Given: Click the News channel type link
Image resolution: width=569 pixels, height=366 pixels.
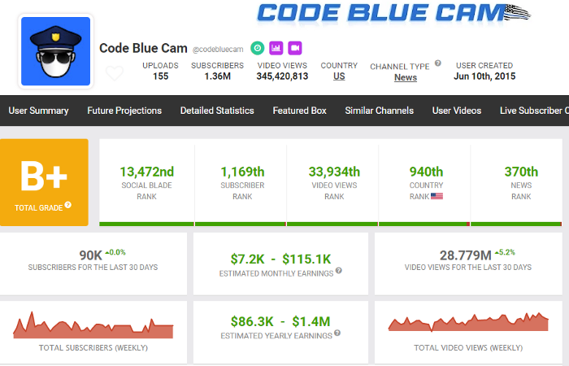Looking at the screenshot, I should tap(406, 77).
